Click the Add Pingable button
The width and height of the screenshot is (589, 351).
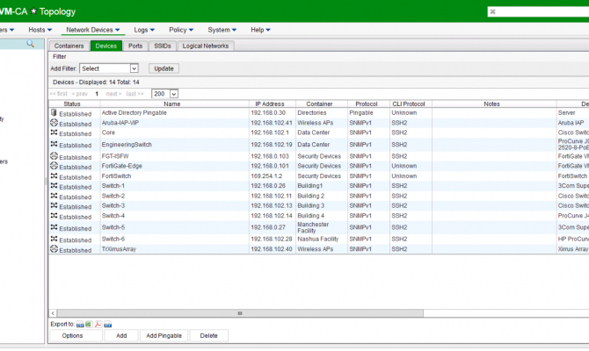164,336
